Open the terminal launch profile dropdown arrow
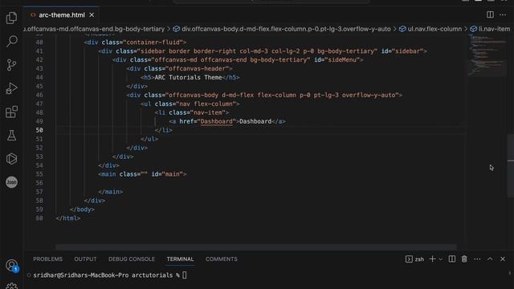 [x=441, y=259]
